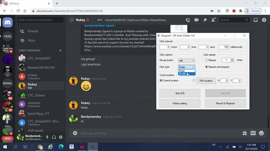Viewport: 270px width, 151px height.
Task: Click the hours interval field
Action: 165,47
